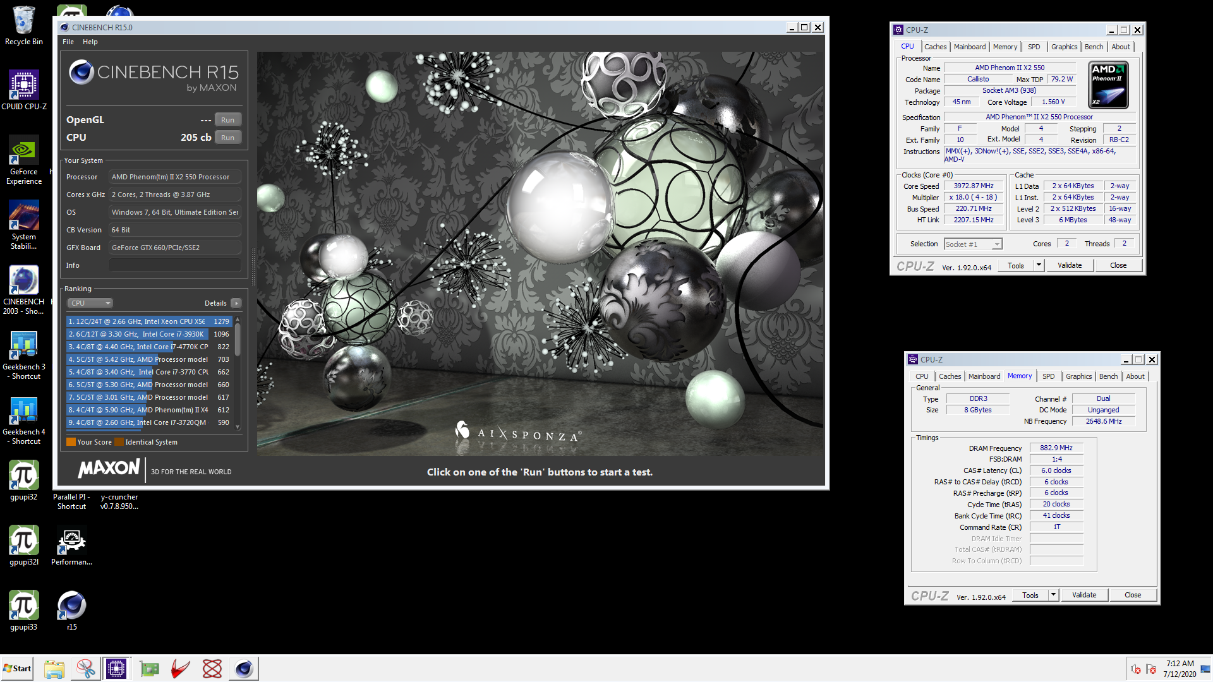This screenshot has width=1213, height=682.
Task: Switch to CPU-Z via its taskbar icon
Action: point(116,668)
